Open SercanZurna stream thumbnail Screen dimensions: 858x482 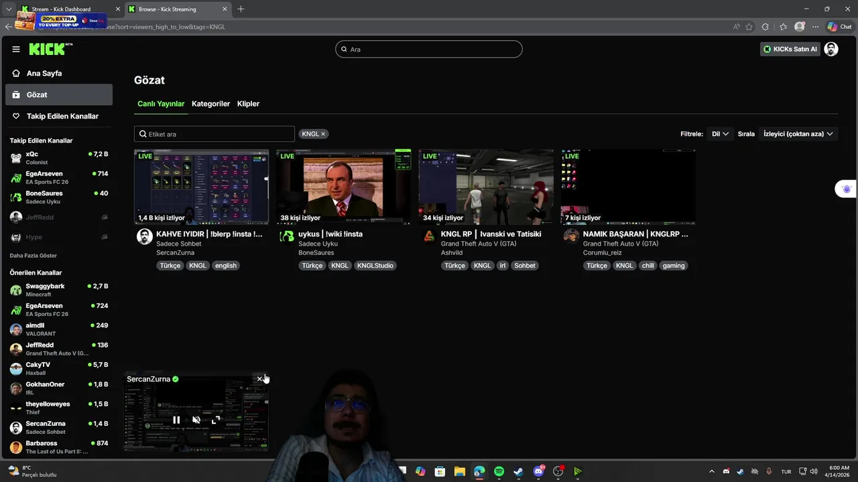[x=201, y=187]
